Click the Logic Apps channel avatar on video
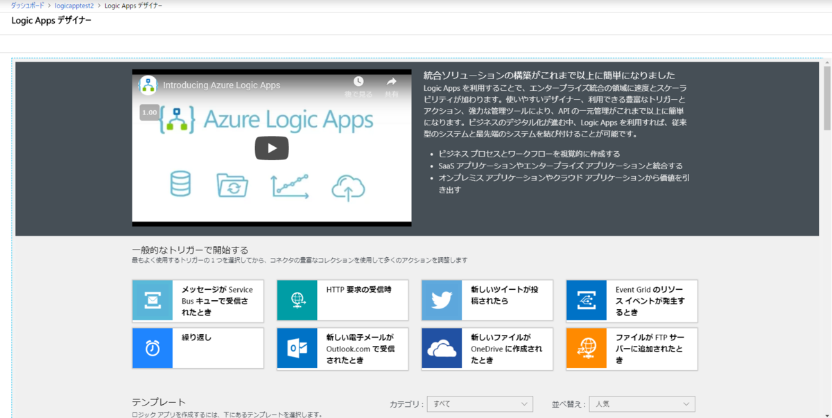Viewport: 832px width, 418px height. (148, 85)
